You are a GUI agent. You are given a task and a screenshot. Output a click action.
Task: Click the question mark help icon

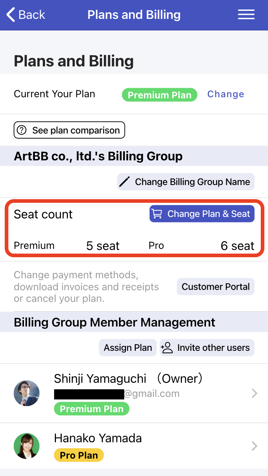tap(22, 130)
